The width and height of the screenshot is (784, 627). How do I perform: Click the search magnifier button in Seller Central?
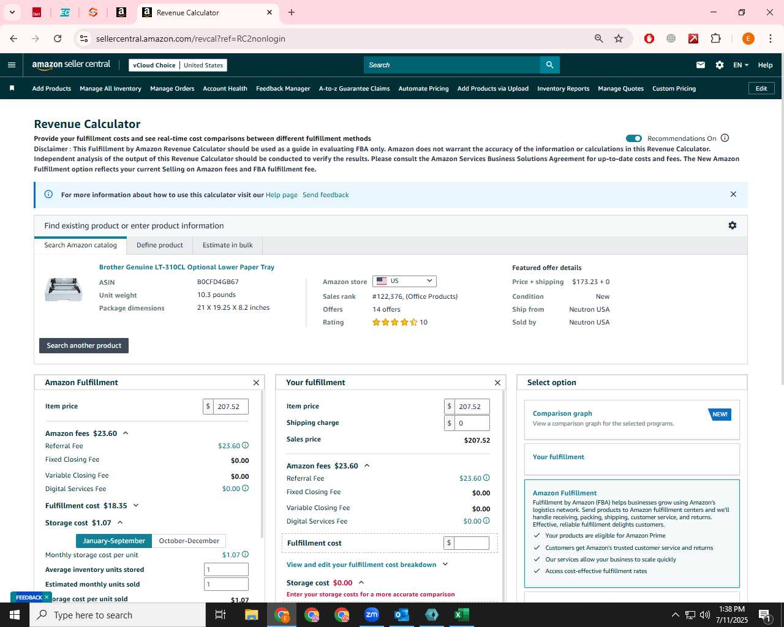pyautogui.click(x=549, y=65)
